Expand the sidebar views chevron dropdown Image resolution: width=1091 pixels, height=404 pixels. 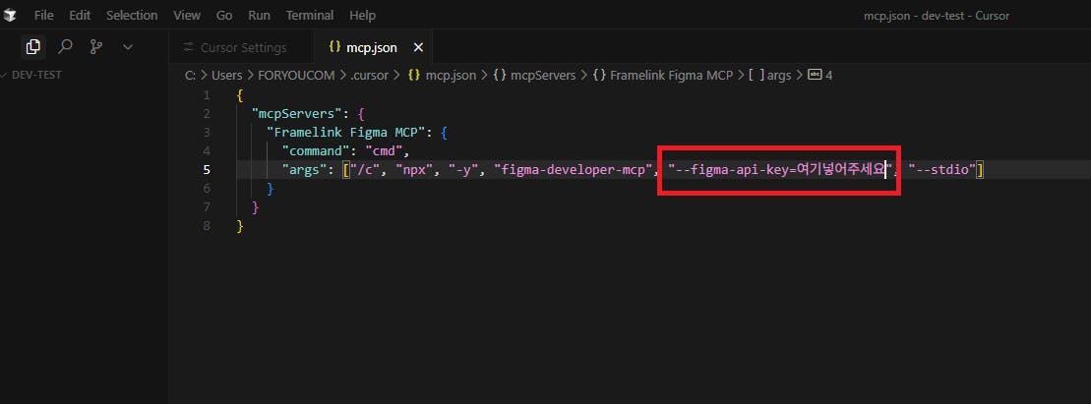pyautogui.click(x=127, y=46)
